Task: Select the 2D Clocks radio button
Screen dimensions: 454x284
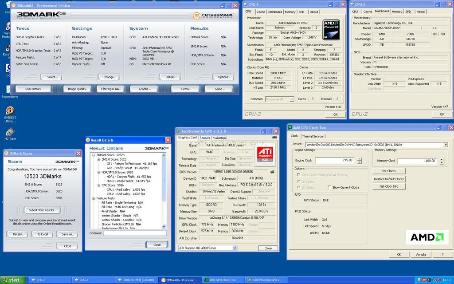Action: [x=298, y=181]
